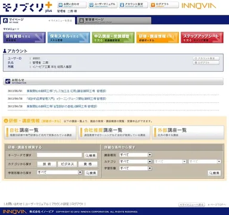Open the 学習形態から探す dropdown

point(60,172)
